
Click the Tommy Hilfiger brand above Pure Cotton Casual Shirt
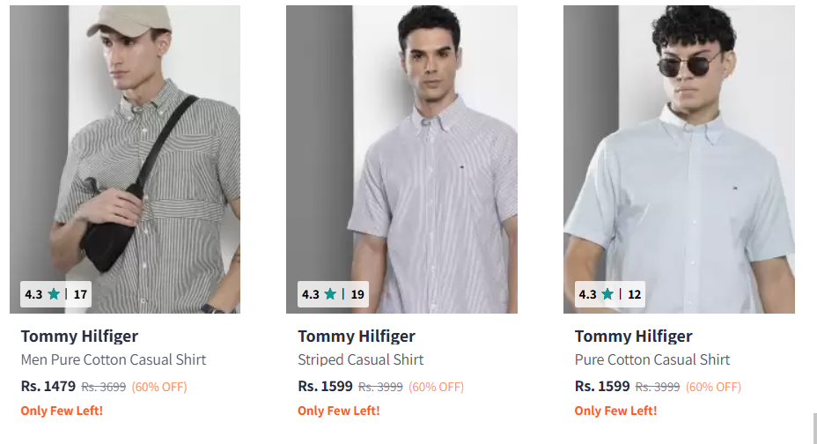point(634,336)
